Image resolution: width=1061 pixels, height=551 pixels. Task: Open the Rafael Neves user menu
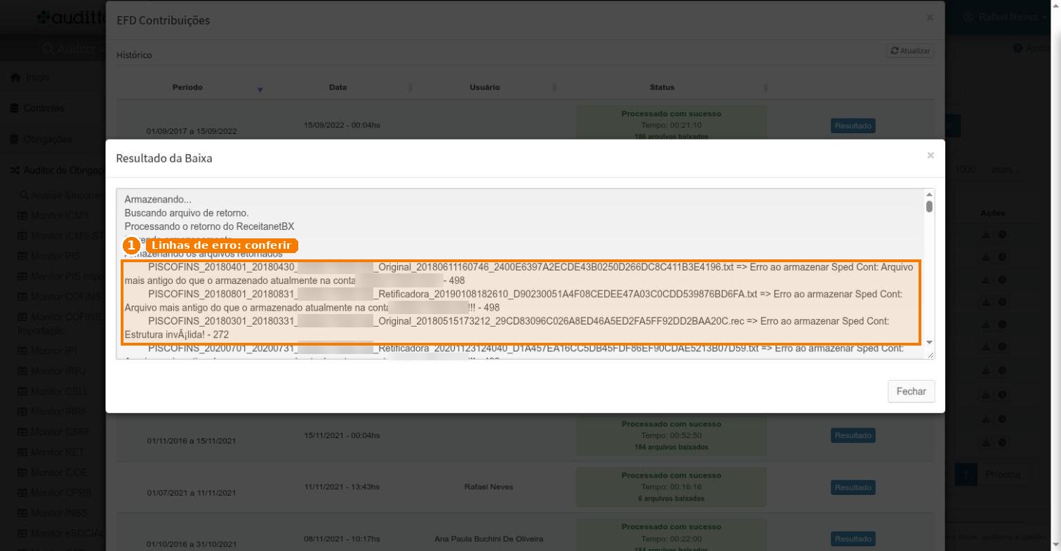click(x=1006, y=17)
